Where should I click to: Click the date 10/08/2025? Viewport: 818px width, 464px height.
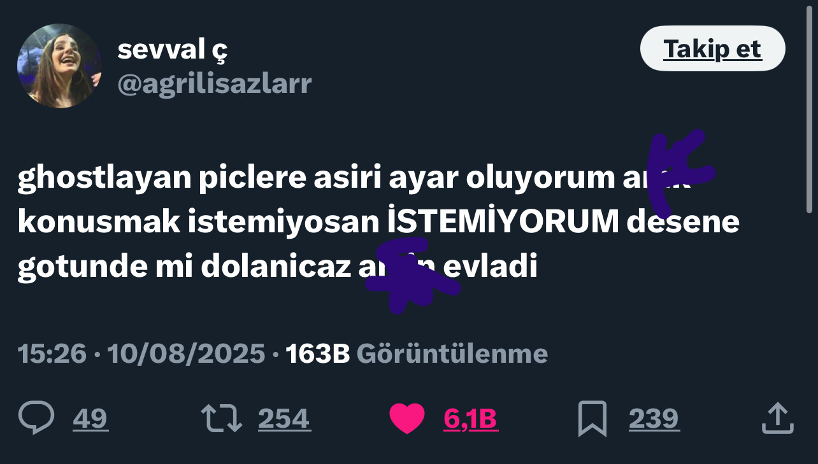coord(187,353)
